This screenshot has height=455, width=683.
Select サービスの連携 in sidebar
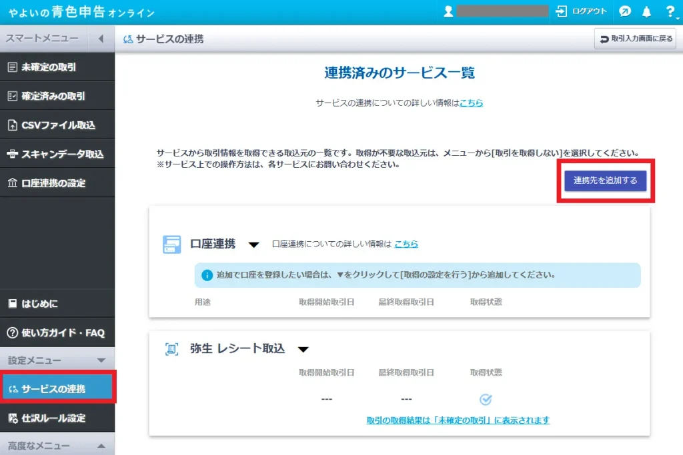coord(57,388)
